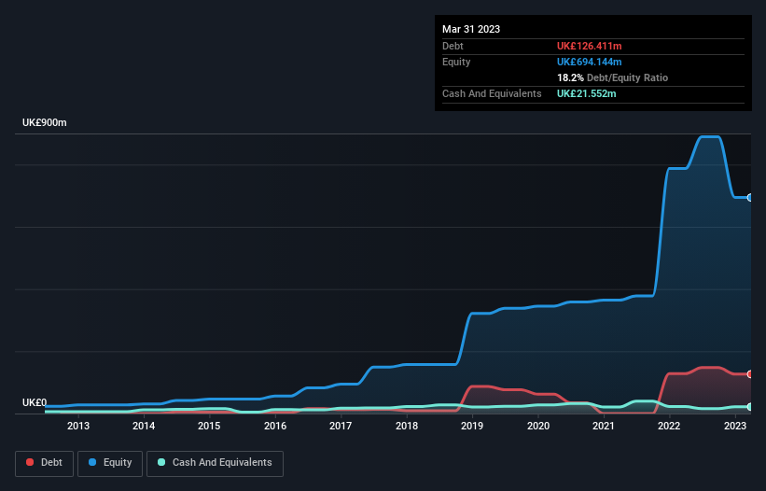Click the teal Cash And Equivalents legend dot
Image resolution: width=766 pixels, height=491 pixels.
161,462
